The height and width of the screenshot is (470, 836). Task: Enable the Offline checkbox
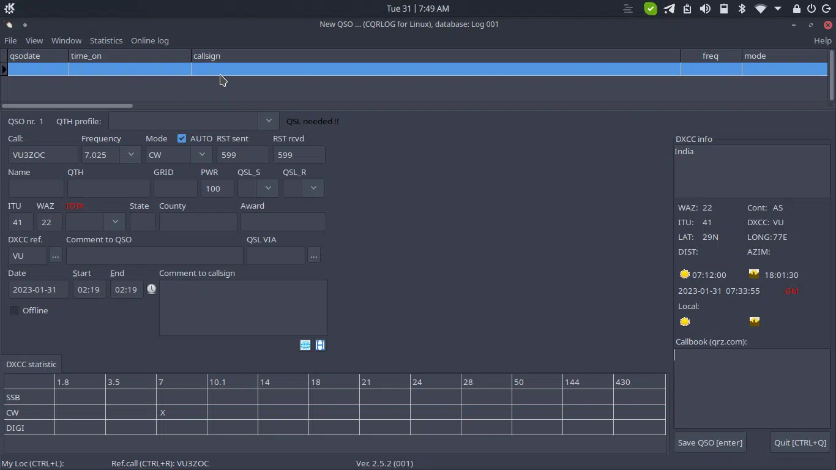14,310
